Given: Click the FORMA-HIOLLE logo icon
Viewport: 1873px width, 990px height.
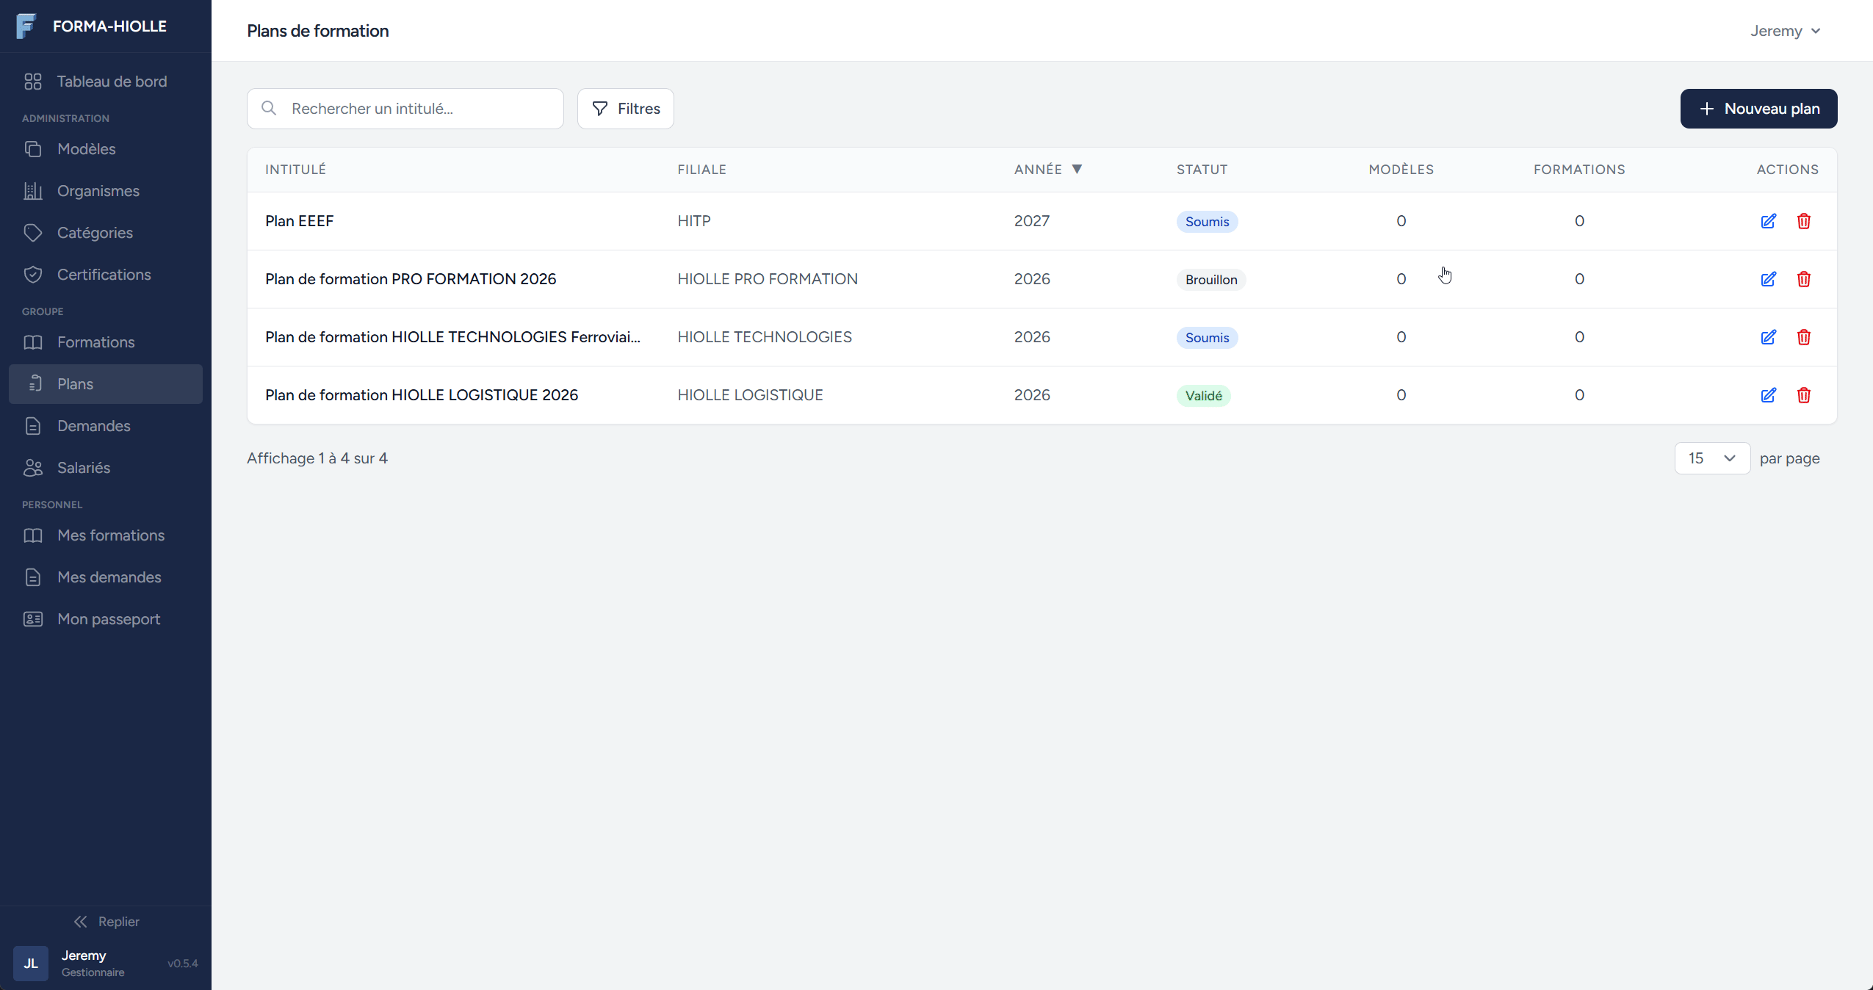Looking at the screenshot, I should (26, 26).
